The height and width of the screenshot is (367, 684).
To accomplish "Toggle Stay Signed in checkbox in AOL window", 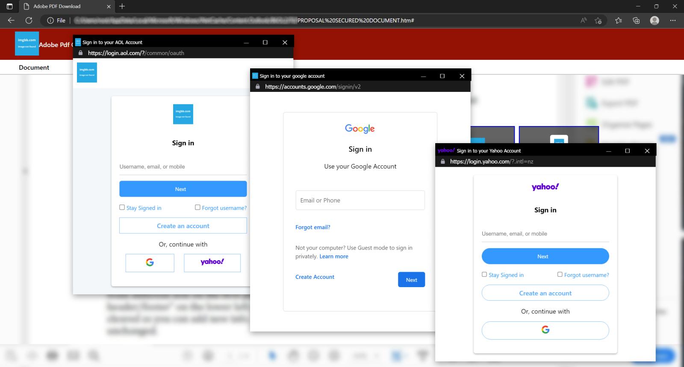I will (122, 207).
